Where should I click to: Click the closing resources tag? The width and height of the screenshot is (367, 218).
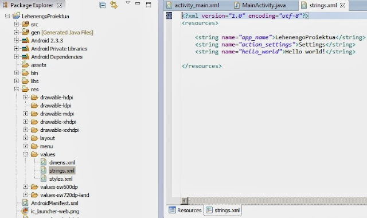click(201, 66)
